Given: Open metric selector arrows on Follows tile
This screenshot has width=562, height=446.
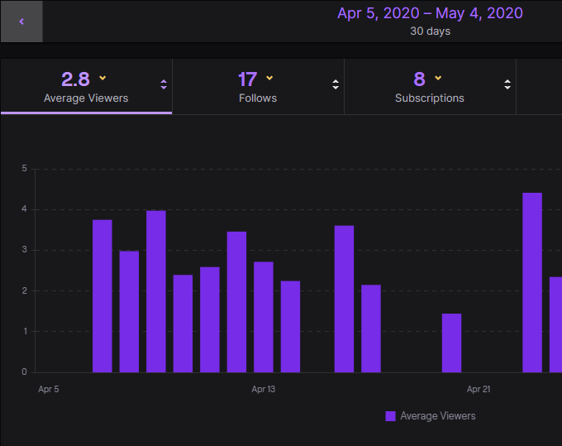Looking at the screenshot, I should [336, 84].
